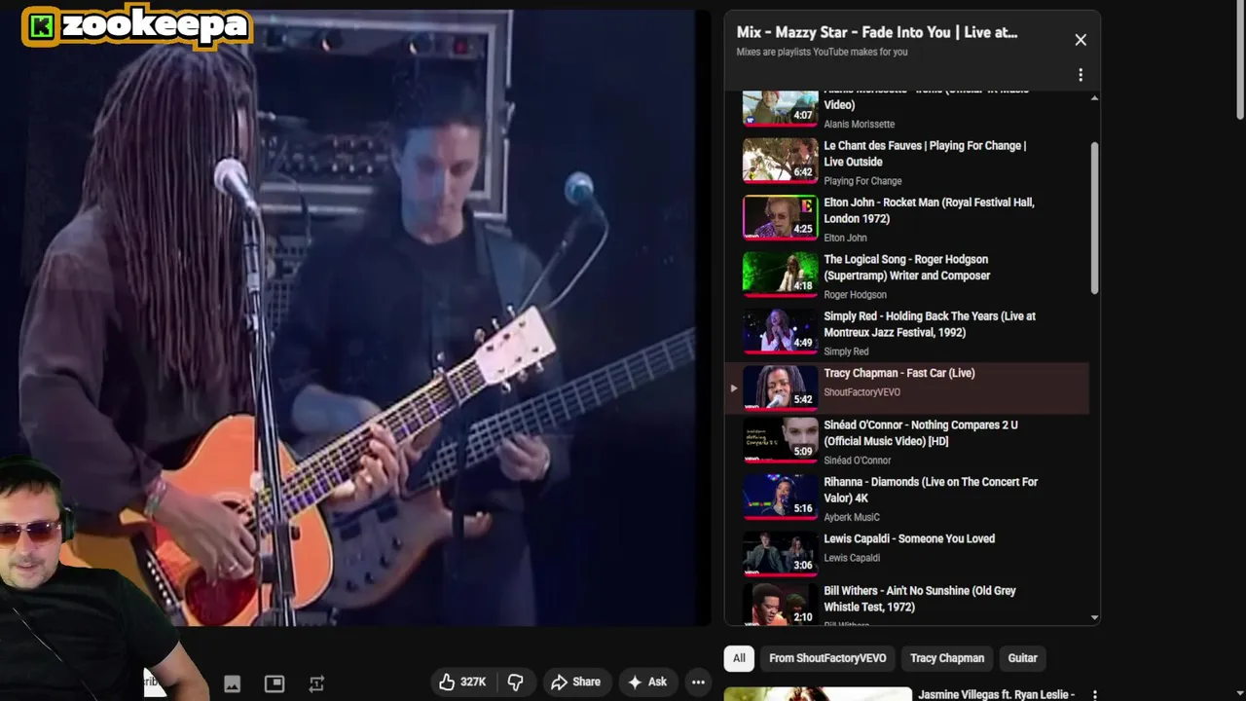1246x701 pixels.
Task: Click the Share button
Action: tap(575, 682)
